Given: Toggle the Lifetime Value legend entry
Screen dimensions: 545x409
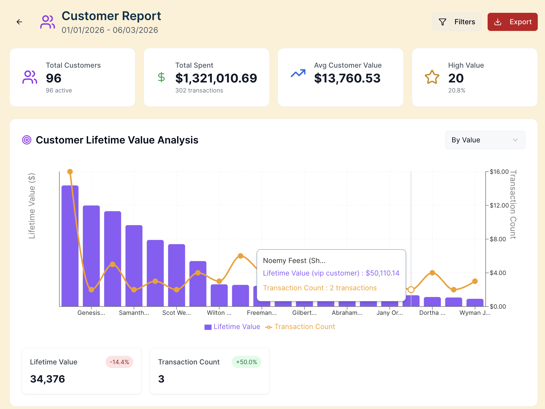Looking at the screenshot, I should coord(237,327).
